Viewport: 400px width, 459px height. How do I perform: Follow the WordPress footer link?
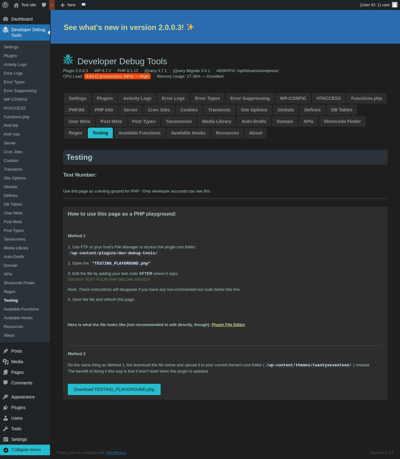pyautogui.click(x=116, y=453)
